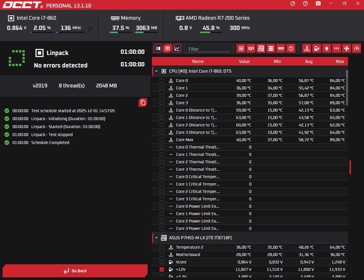
Task: Sort by the Avg column header
Action: (x=308, y=62)
